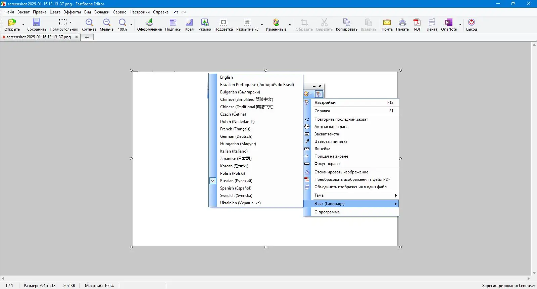
Task: Add a caption with the Подпись tool
Action: 173,23
